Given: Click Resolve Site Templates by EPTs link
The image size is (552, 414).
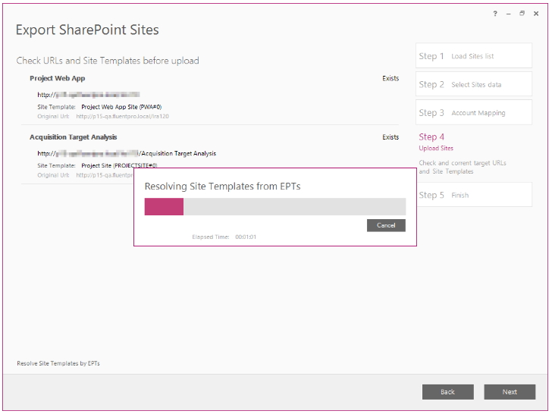Looking at the screenshot, I should 58,363.
